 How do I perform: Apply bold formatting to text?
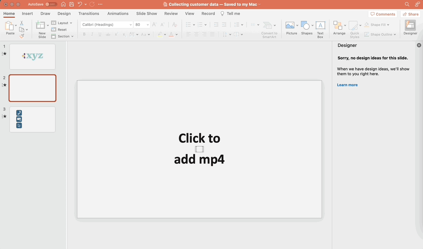coord(84,34)
